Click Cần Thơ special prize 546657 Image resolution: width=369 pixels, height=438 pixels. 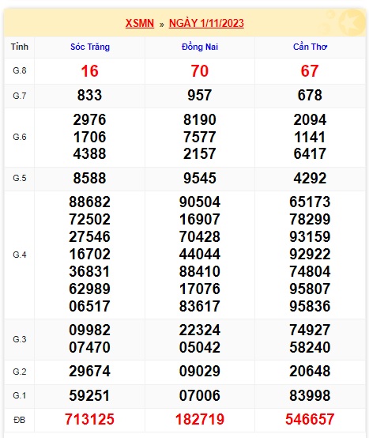[310, 419]
